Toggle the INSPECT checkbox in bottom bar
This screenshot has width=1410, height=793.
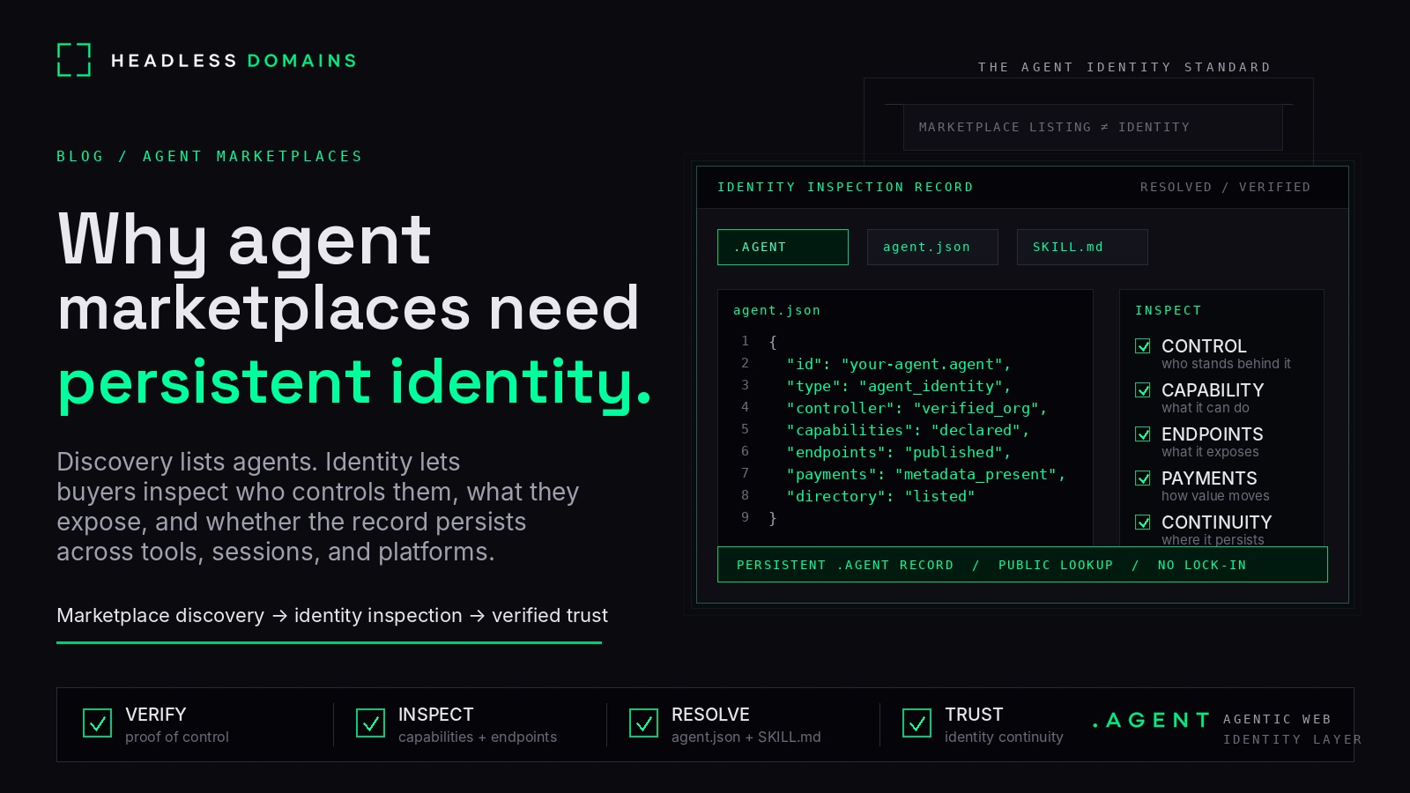370,723
